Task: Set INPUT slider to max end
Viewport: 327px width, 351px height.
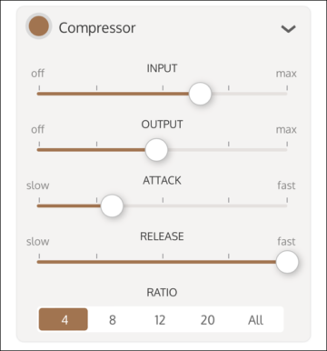Action: tap(287, 94)
